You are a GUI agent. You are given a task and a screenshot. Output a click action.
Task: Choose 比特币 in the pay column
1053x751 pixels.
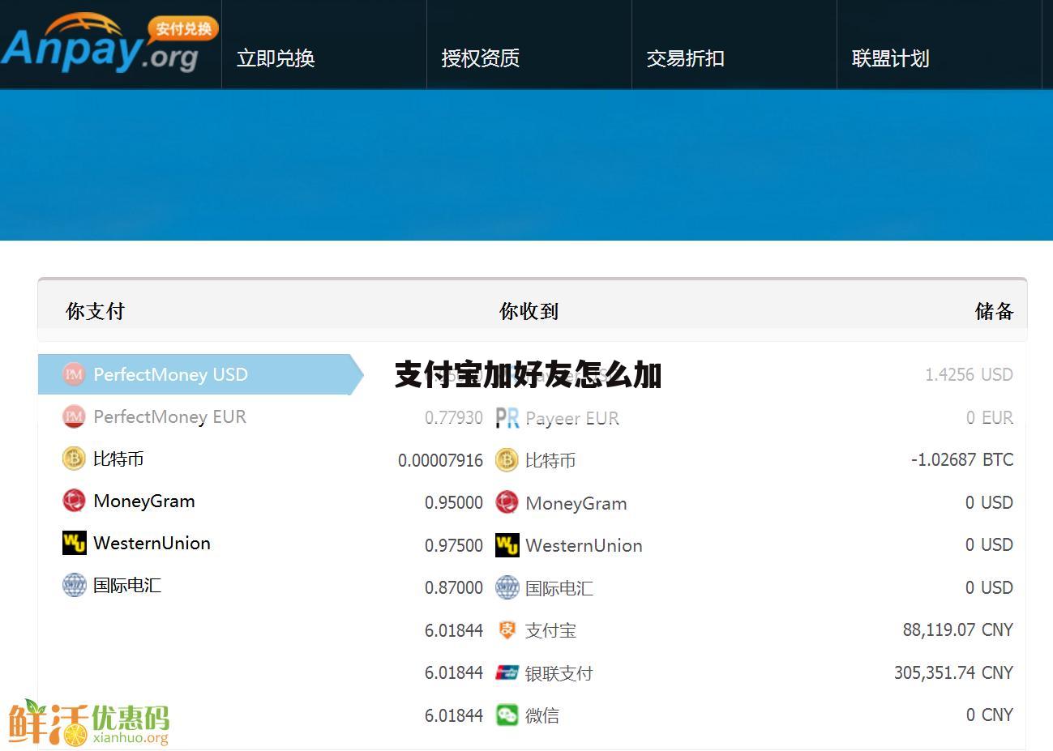pos(118,459)
